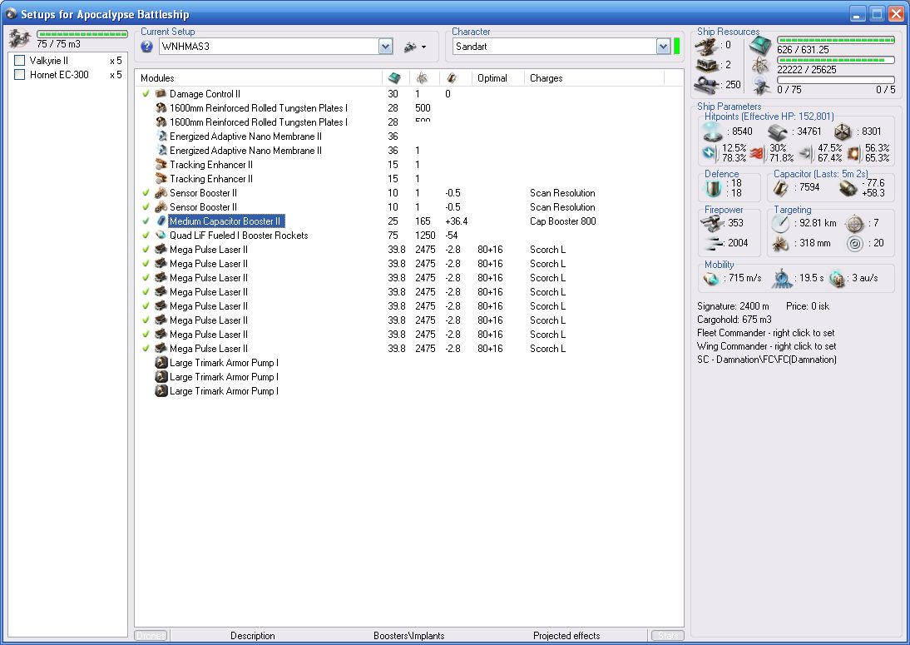Toggle the first Sensor Booster II checkmark

tap(146, 193)
